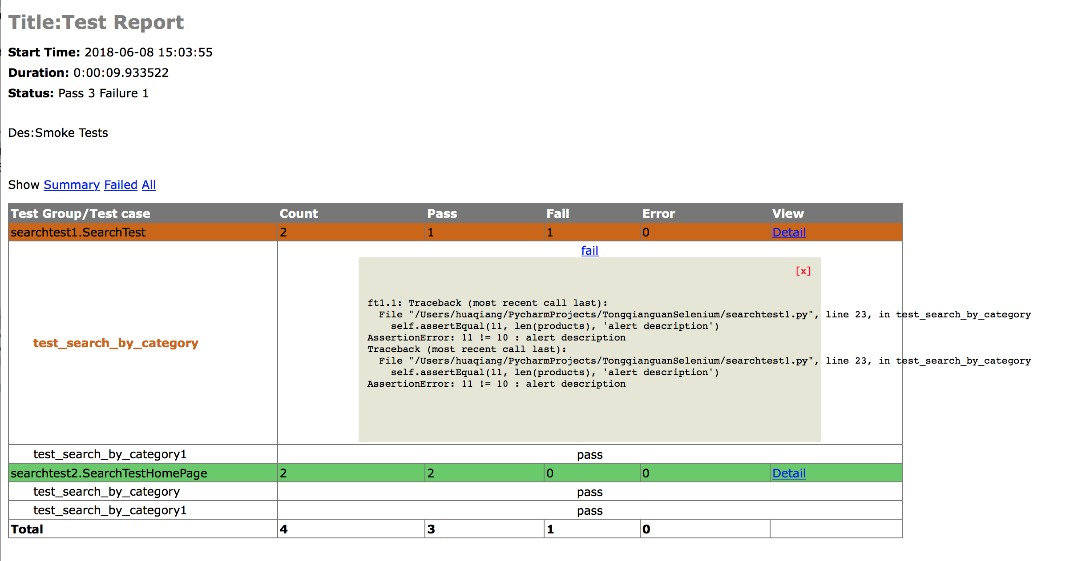Click test_search_by_category1 under searchtest1 group
1082x561 pixels.
[x=110, y=454]
